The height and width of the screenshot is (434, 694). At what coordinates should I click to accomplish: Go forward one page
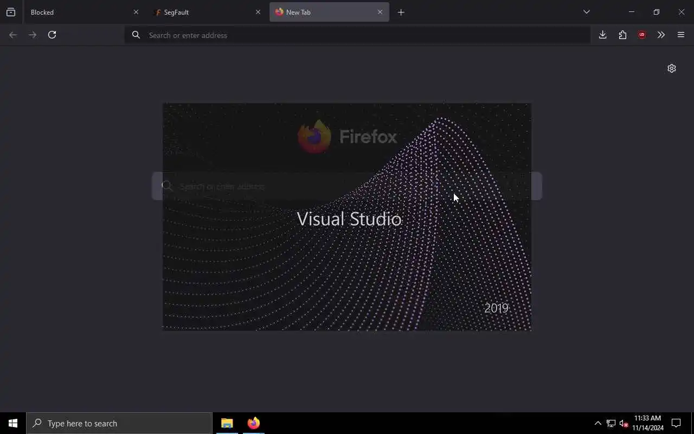click(33, 35)
